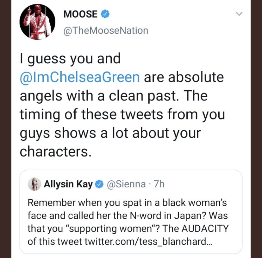The image size is (262, 258).
Task: Click the 'I guess you and' text line
Action: click(70, 59)
